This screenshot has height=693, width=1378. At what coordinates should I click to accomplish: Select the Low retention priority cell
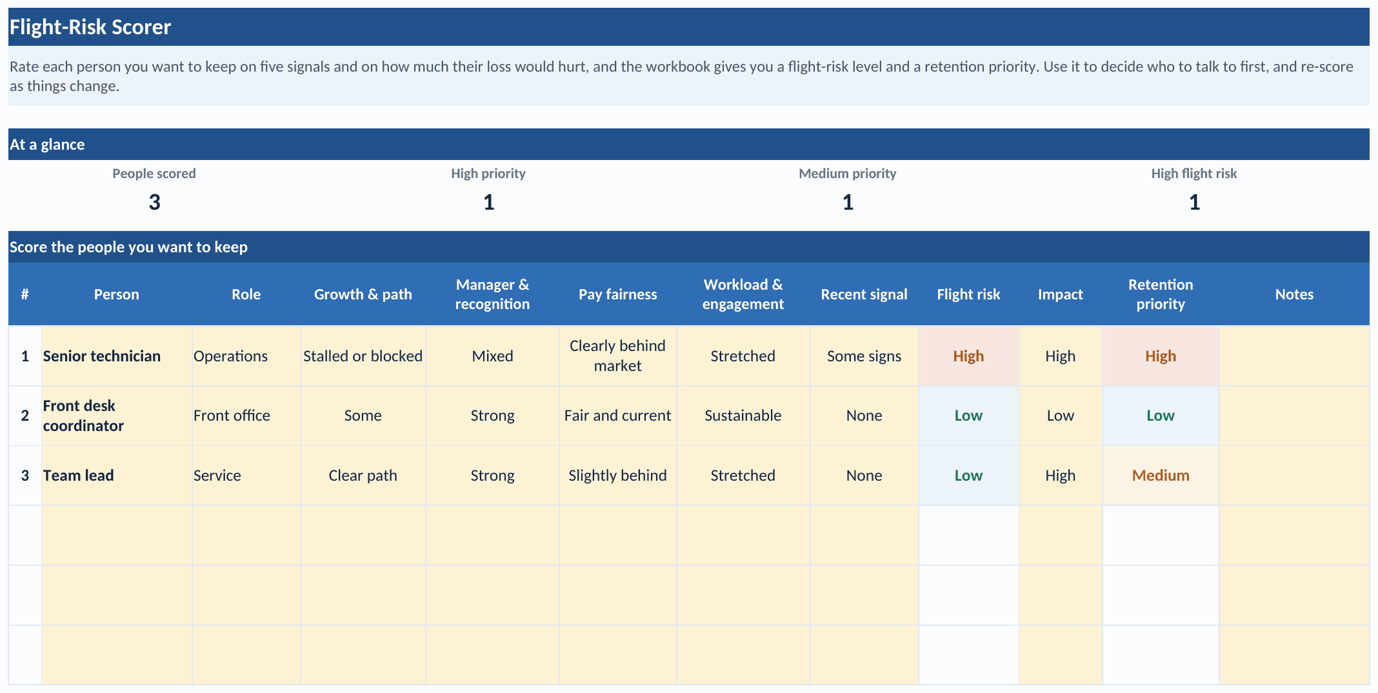1161,416
